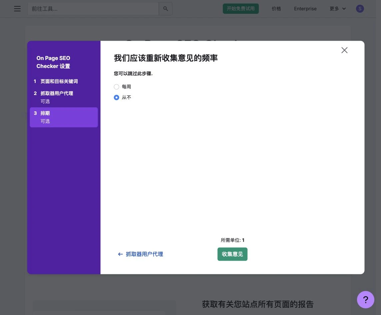Click background heading 获取有关您站点所有页面的报告

[258, 304]
